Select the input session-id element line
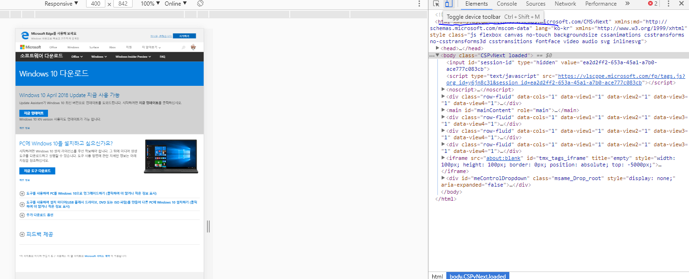The width and height of the screenshot is (689, 279). [552, 66]
